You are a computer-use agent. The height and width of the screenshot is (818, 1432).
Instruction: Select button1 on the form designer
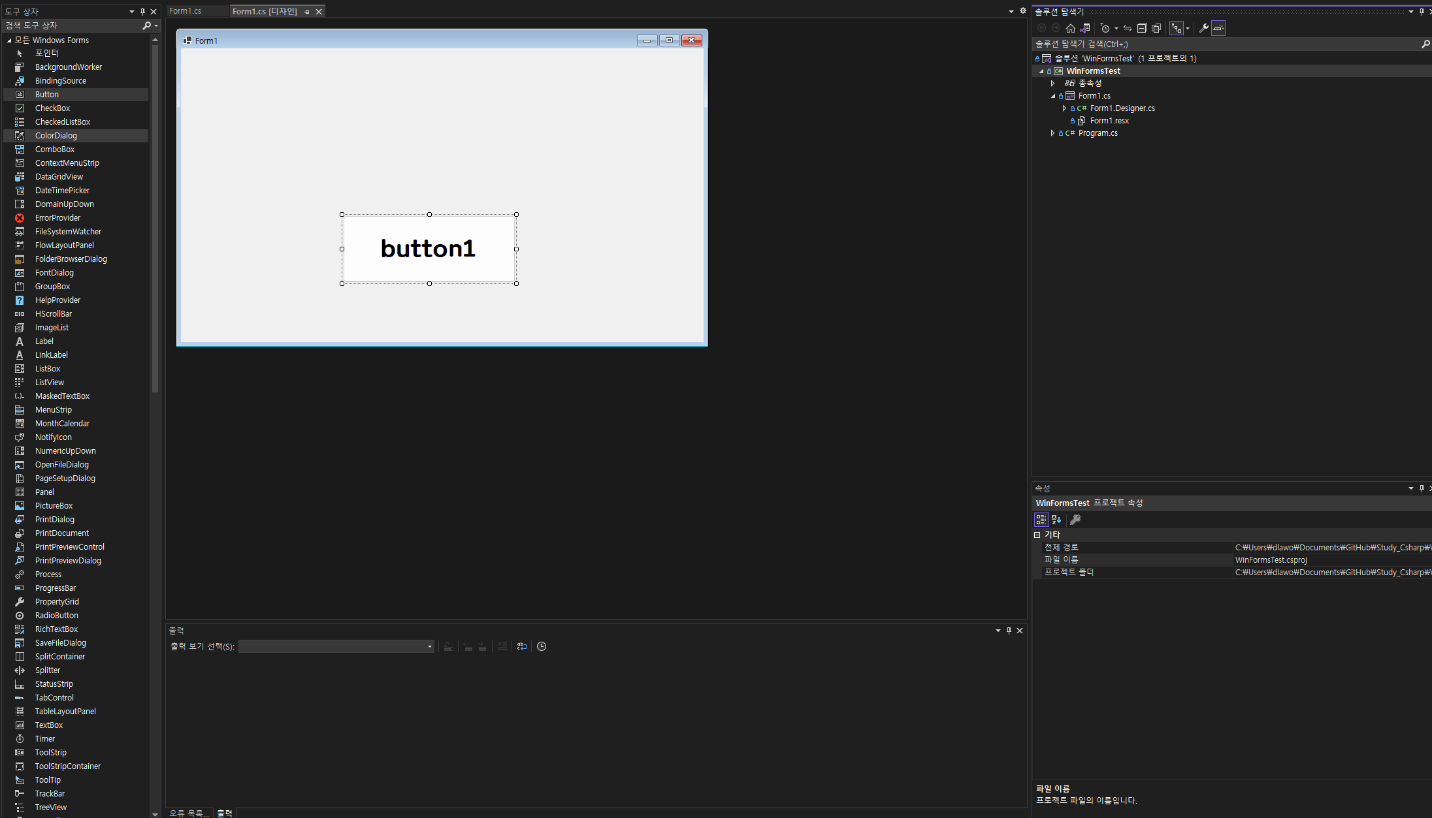point(429,249)
